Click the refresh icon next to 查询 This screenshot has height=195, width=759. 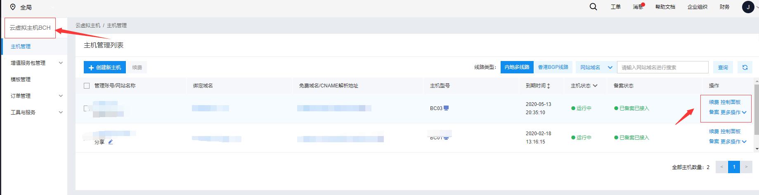[745, 67]
